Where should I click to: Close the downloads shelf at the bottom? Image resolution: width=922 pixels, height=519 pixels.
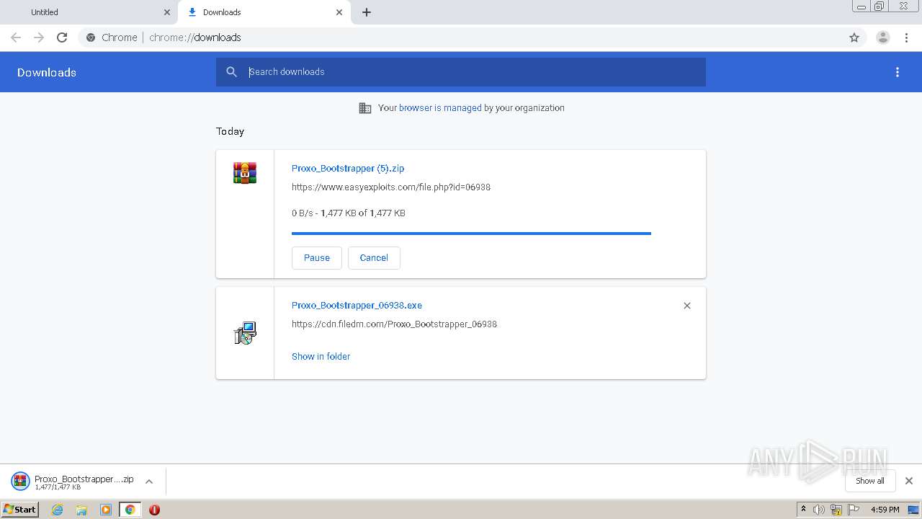[909, 481]
